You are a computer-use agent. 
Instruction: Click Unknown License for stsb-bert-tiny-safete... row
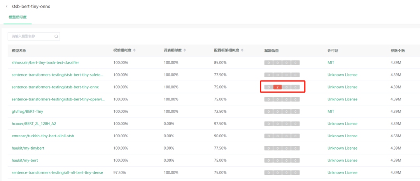coord(342,75)
